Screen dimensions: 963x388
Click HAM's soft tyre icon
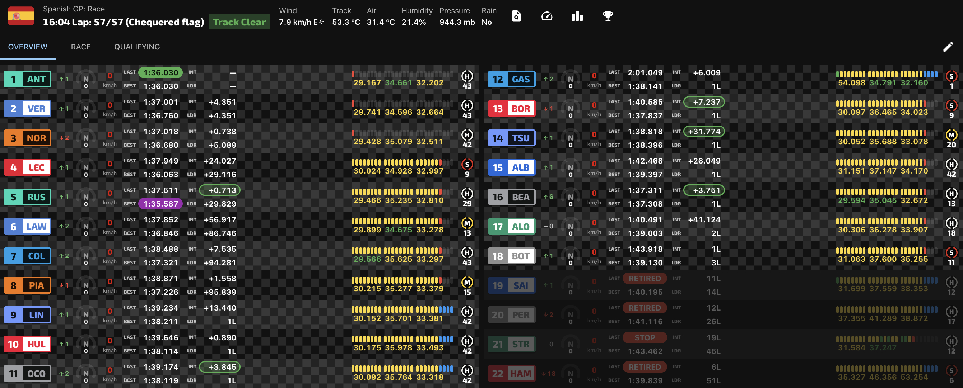coord(951,370)
